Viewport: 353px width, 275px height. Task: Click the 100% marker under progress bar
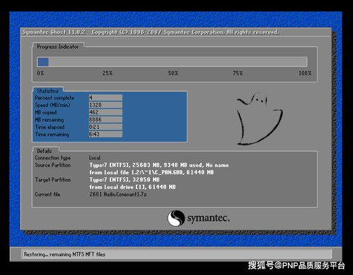tap(305, 73)
